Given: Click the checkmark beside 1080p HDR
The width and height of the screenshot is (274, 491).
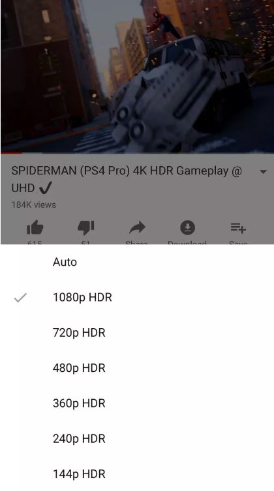Looking at the screenshot, I should point(20,298).
